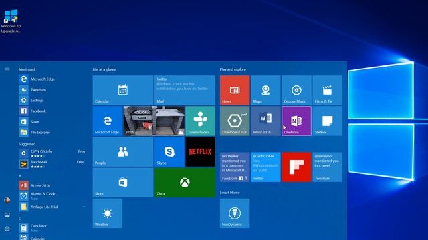Open Drawboard PDF tile
The width and height of the screenshot is (428, 240).
[235, 121]
